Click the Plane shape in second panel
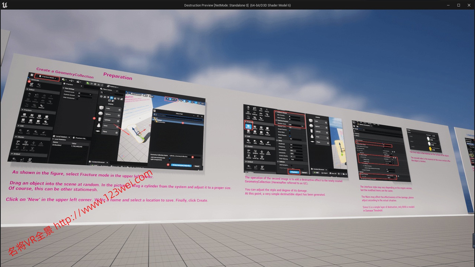475x267 pixels. 319,142
